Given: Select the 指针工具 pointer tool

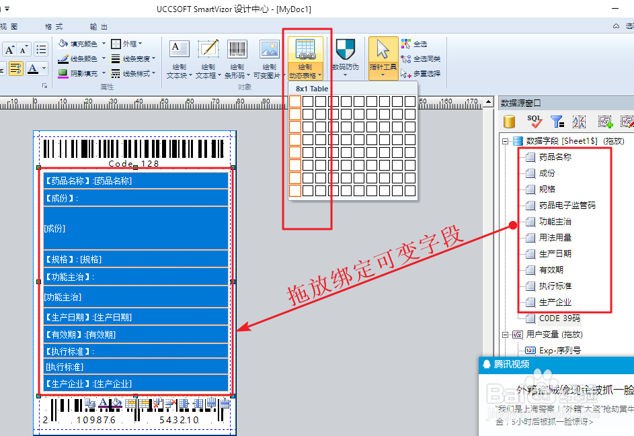Looking at the screenshot, I should point(383,58).
